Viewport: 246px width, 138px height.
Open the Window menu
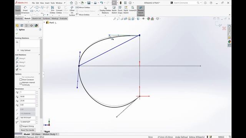(59, 3)
